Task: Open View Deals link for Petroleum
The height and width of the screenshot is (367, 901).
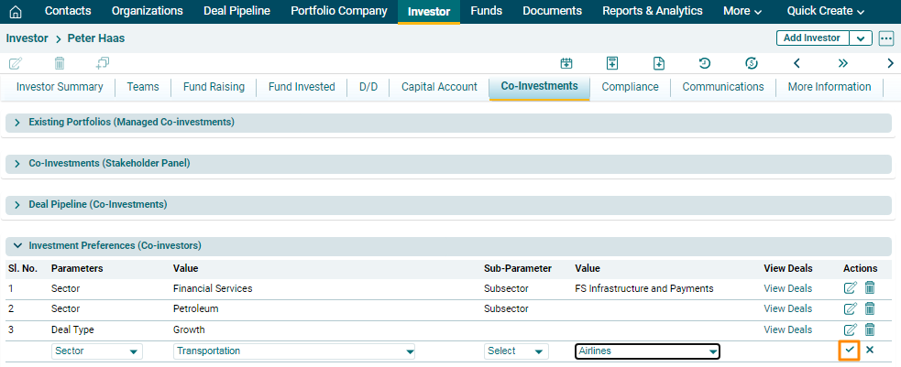Action: [x=787, y=309]
